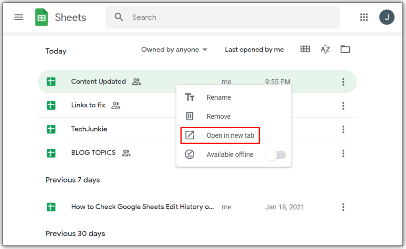406x249 pixels.
Task: Open the Google apps grid icon
Action: tap(364, 17)
